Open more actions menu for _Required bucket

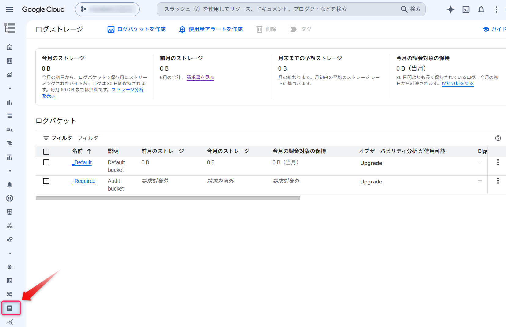[x=498, y=181]
